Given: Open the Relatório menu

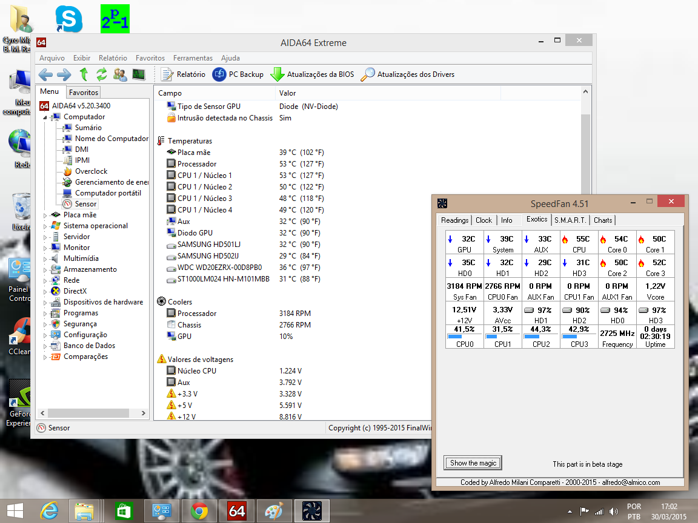Looking at the screenshot, I should [x=113, y=58].
